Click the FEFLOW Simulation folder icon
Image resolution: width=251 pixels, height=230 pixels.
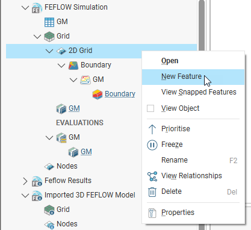pyautogui.click(x=37, y=8)
